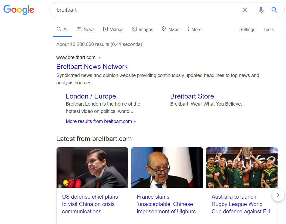Go to the Images tab
The image size is (286, 224).
click(142, 29)
